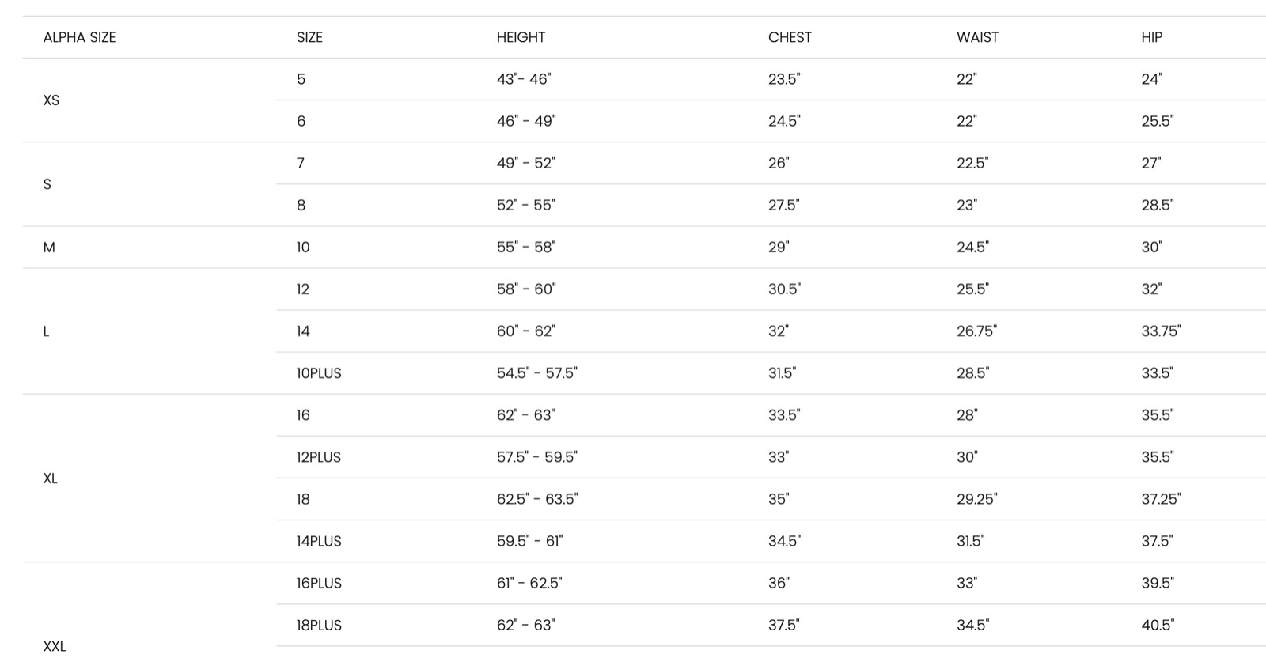
Task: Click the HIP column header
Action: click(x=1151, y=37)
